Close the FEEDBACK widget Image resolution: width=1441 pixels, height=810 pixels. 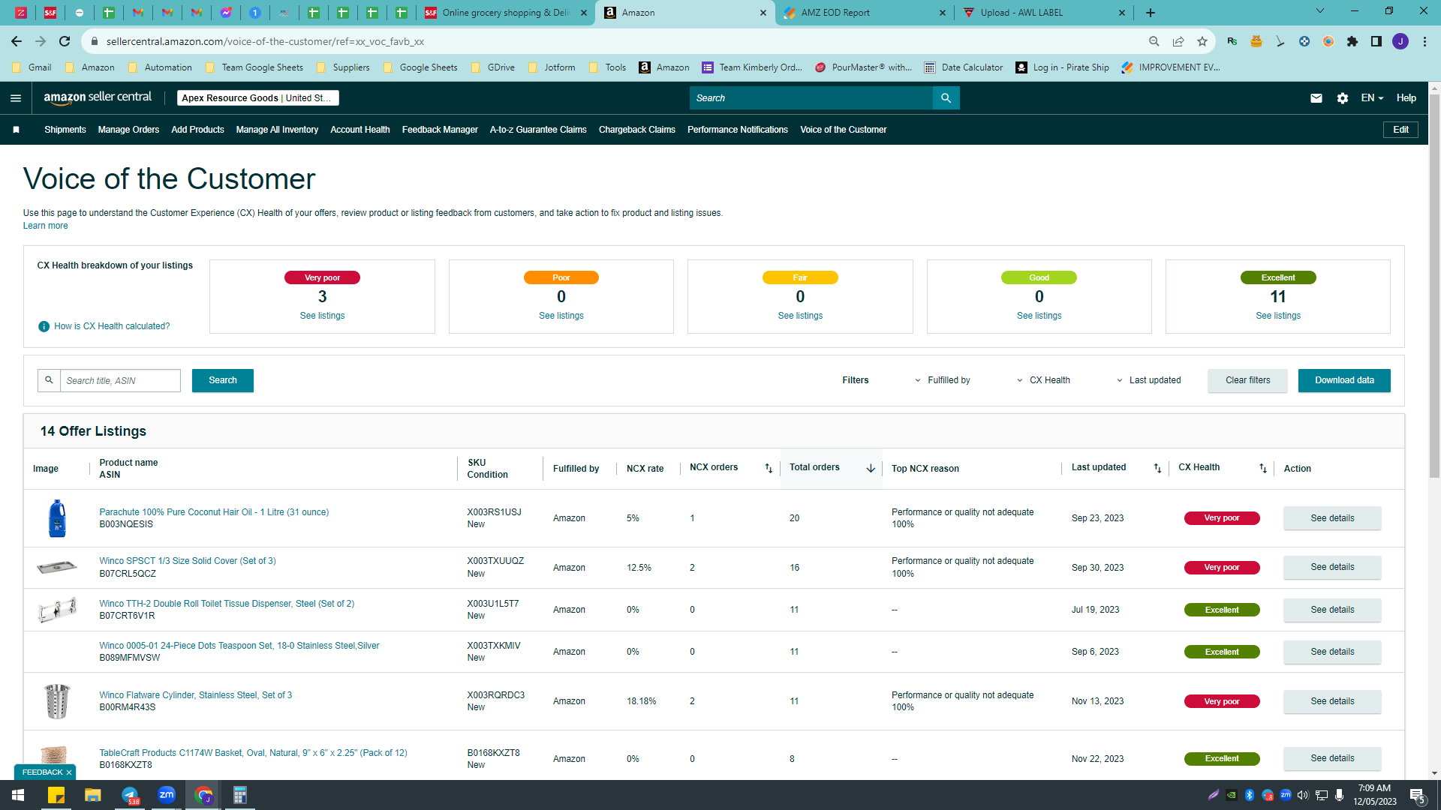point(69,772)
